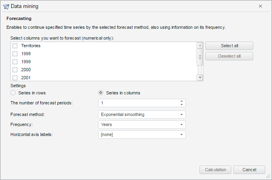272x180 pixels.
Task: Select the 2001 column checkbox
Action: 15,78
